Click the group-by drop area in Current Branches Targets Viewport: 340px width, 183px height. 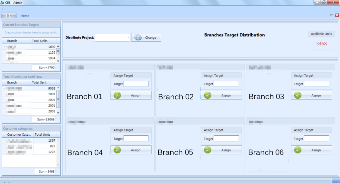pyautogui.click(x=31, y=33)
